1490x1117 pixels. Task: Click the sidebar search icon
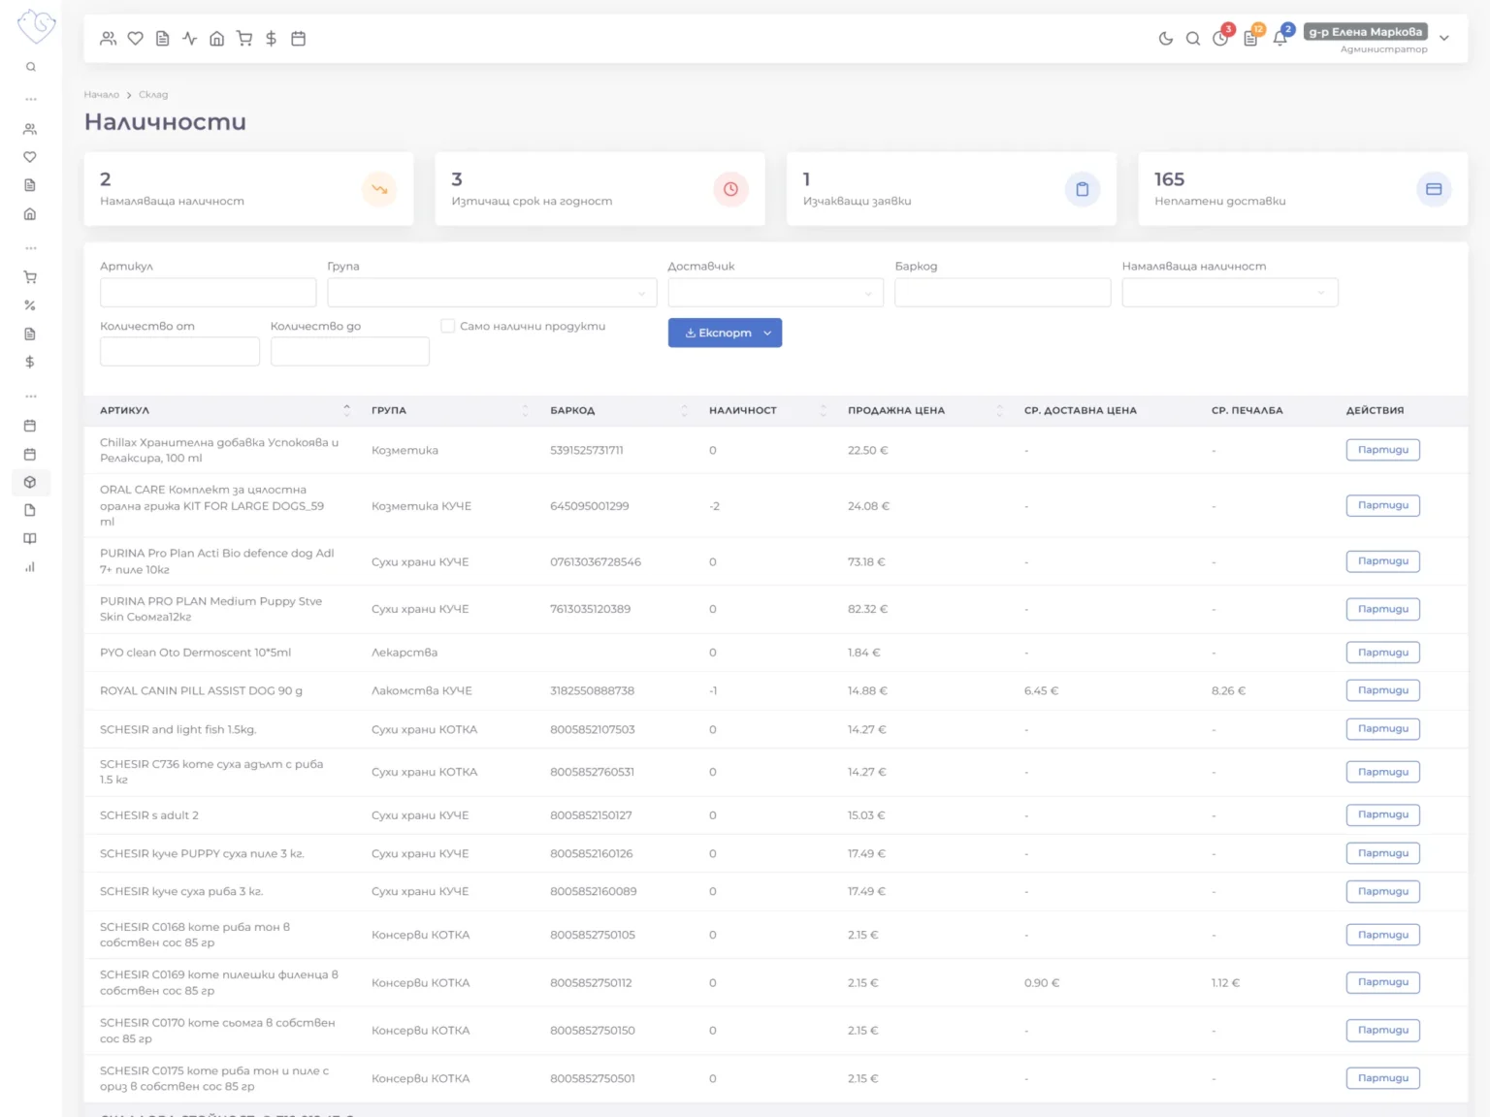pos(31,67)
